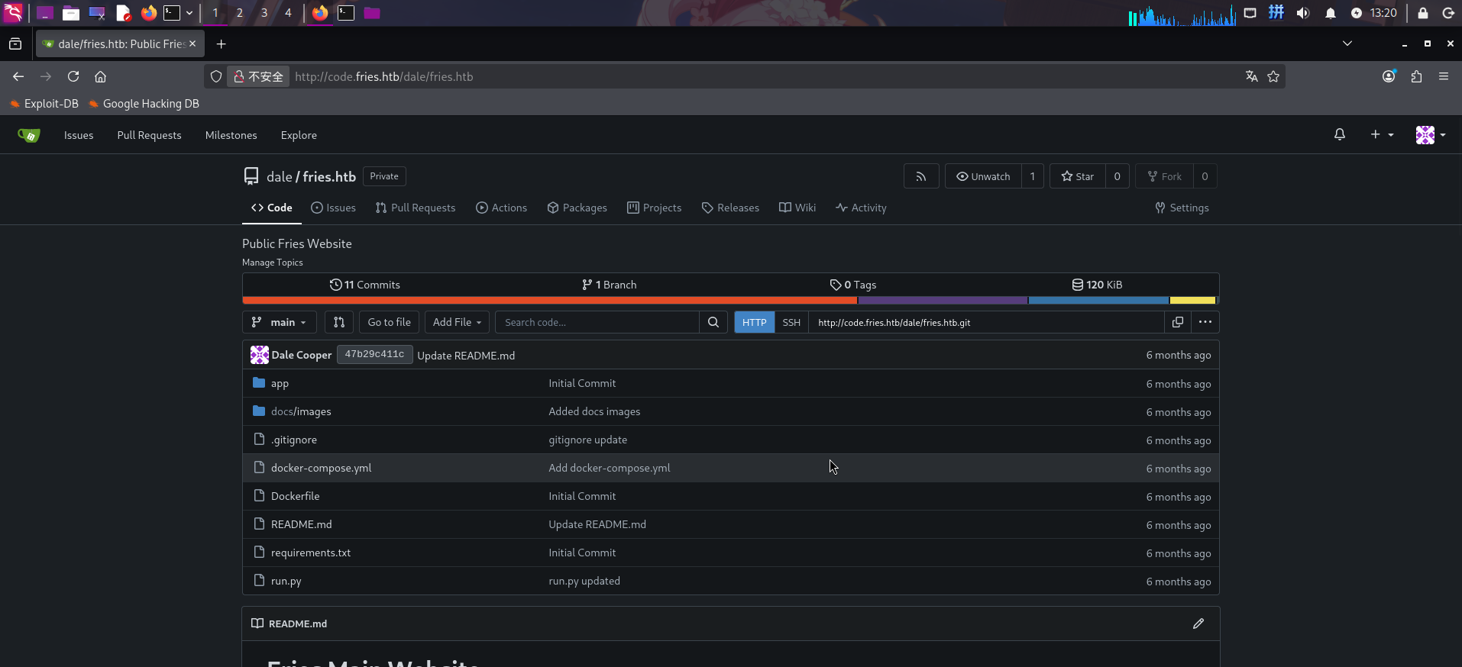Open the browser extensions menu
Image resolution: width=1462 pixels, height=667 pixels.
(1416, 76)
